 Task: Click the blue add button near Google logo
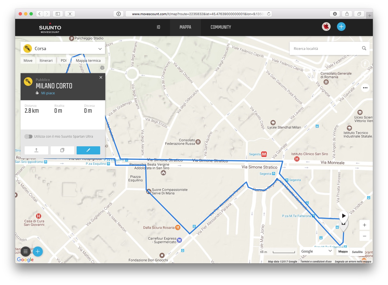[x=38, y=252]
